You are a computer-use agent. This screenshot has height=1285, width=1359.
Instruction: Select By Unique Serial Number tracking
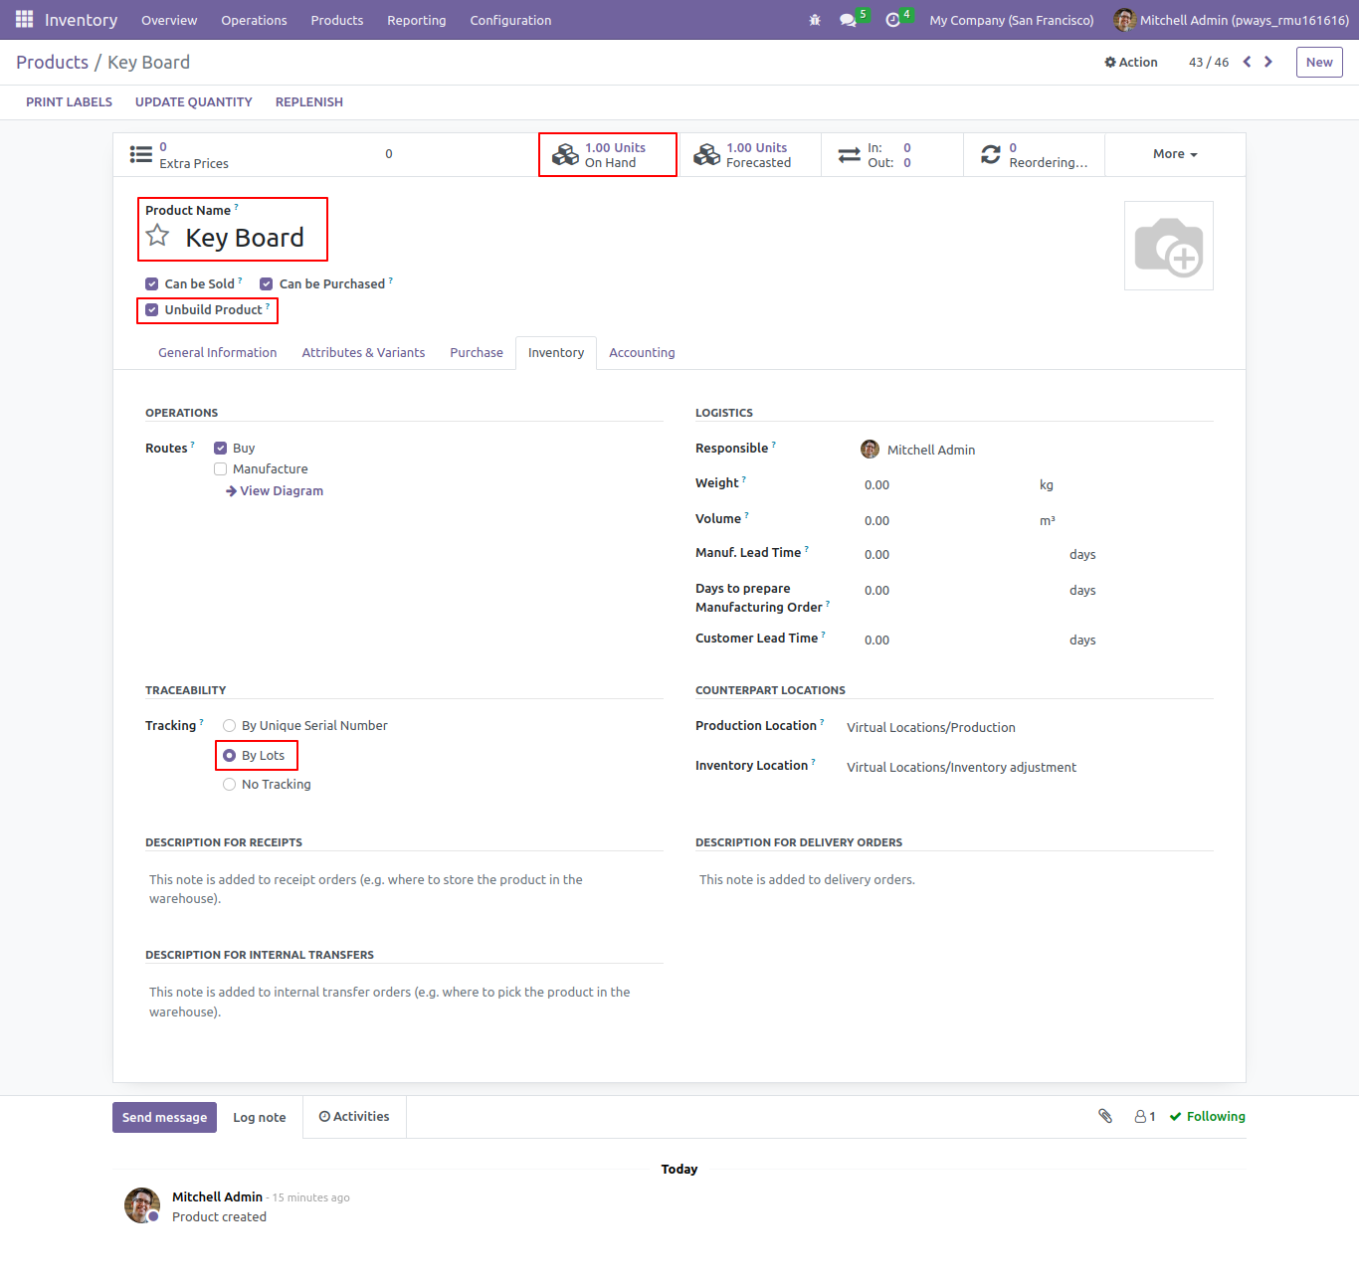tap(230, 726)
